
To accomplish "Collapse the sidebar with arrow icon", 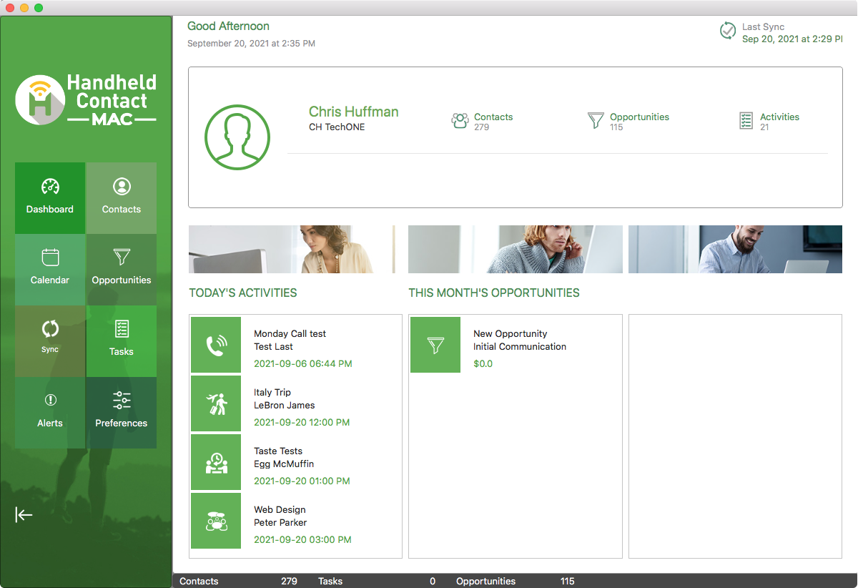I will click(24, 515).
